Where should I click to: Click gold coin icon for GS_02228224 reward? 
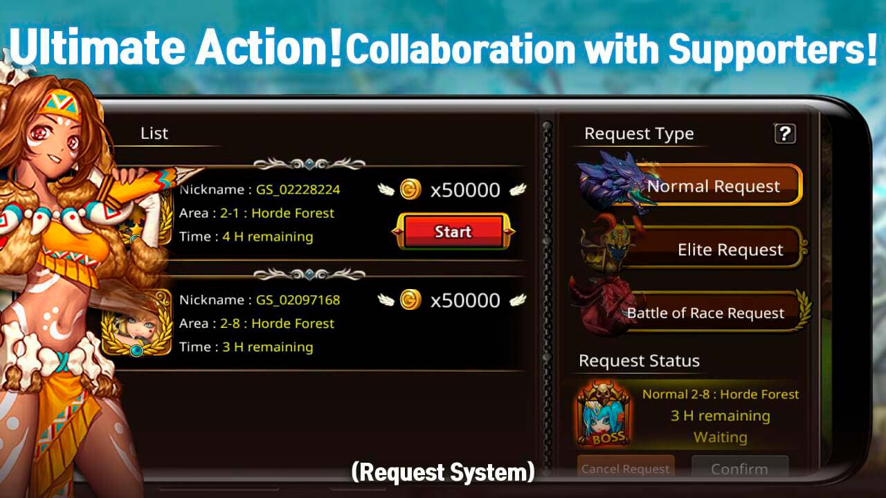(x=410, y=189)
